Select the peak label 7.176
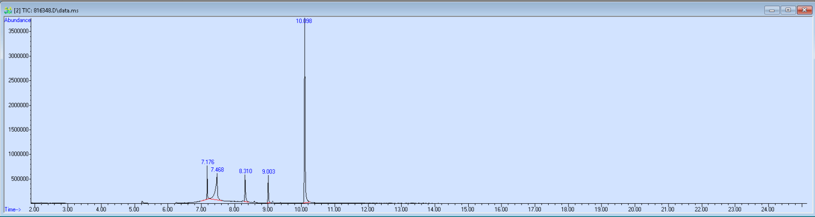Screen dimensions: 815x217 point(207,162)
